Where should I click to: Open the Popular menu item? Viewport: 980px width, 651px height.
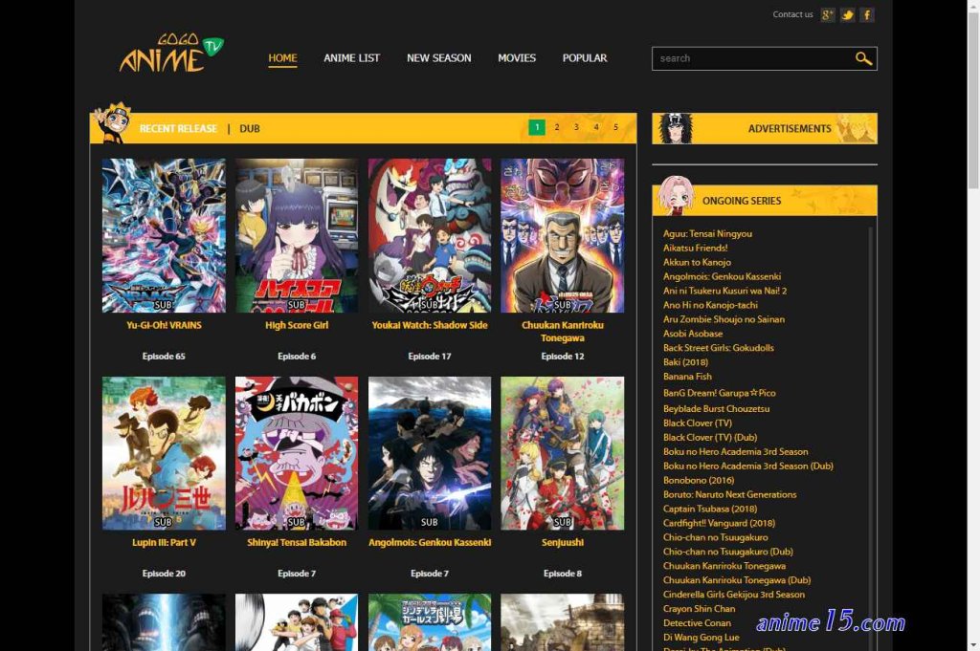pyautogui.click(x=585, y=58)
